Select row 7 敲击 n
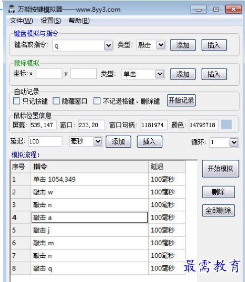 (98, 256)
